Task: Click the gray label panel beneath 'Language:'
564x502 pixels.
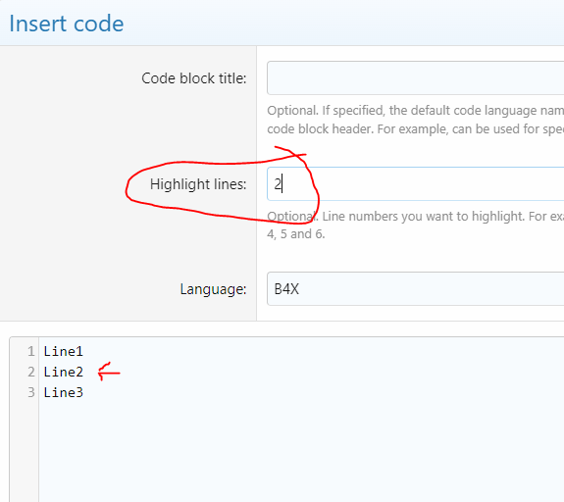Action: coord(128,310)
